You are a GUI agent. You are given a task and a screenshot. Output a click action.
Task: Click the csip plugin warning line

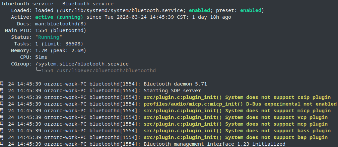pyautogui.click(x=237, y=97)
